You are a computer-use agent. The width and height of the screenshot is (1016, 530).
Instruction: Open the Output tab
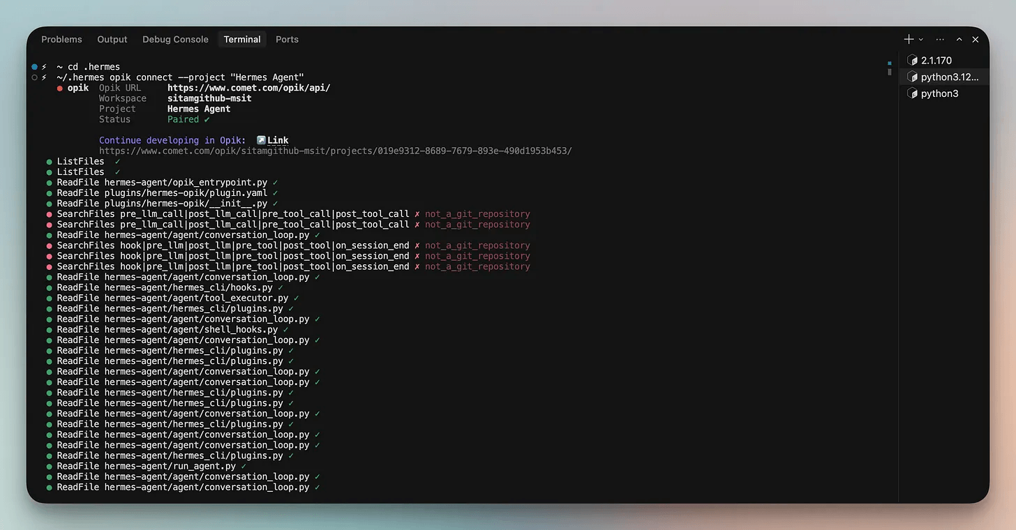click(112, 39)
